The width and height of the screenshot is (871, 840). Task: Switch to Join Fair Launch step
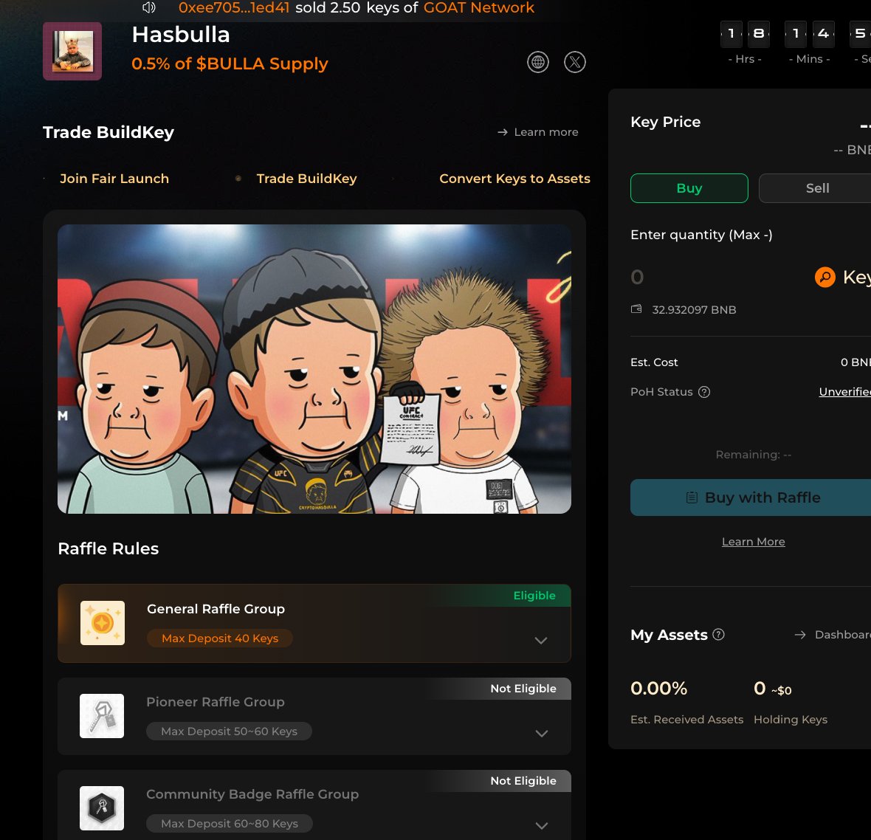pyautogui.click(x=114, y=179)
